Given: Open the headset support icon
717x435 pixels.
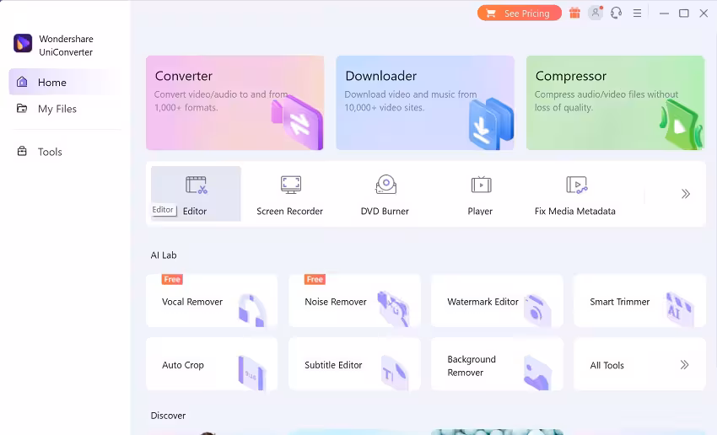Looking at the screenshot, I should point(616,13).
